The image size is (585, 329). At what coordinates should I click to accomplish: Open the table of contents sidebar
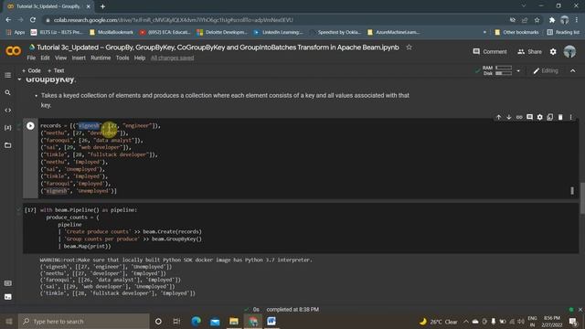click(8, 75)
